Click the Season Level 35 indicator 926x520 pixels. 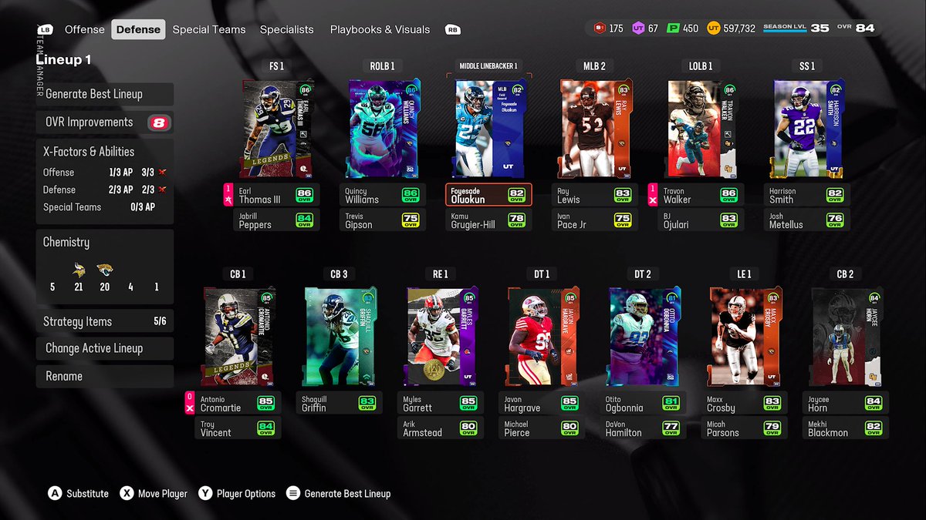click(x=796, y=29)
